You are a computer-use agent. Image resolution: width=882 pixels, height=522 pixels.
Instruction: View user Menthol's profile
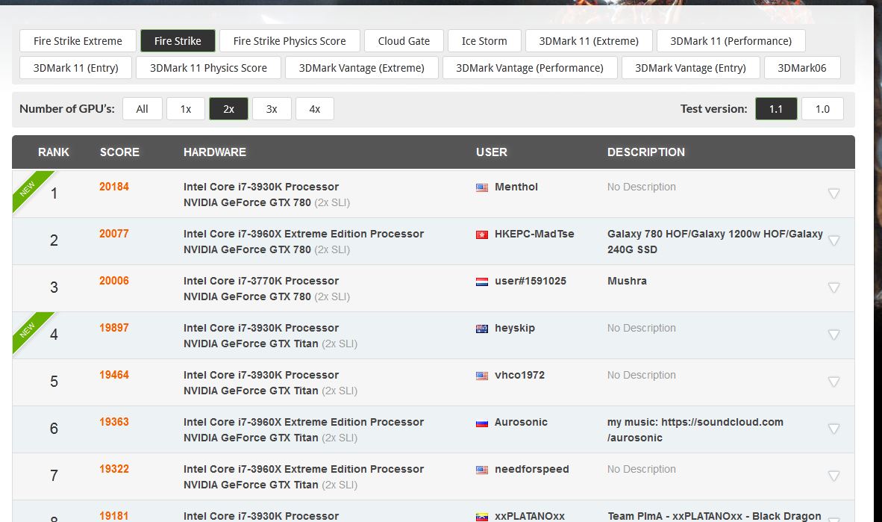(x=516, y=187)
